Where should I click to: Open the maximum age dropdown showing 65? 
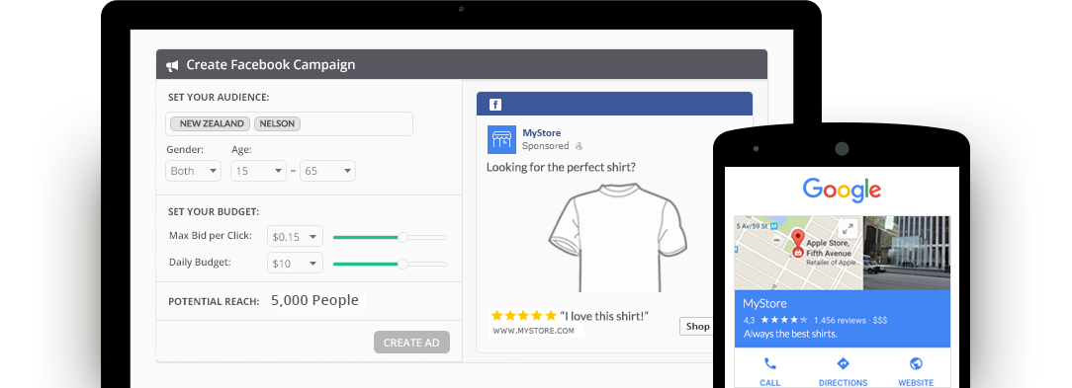tap(328, 171)
